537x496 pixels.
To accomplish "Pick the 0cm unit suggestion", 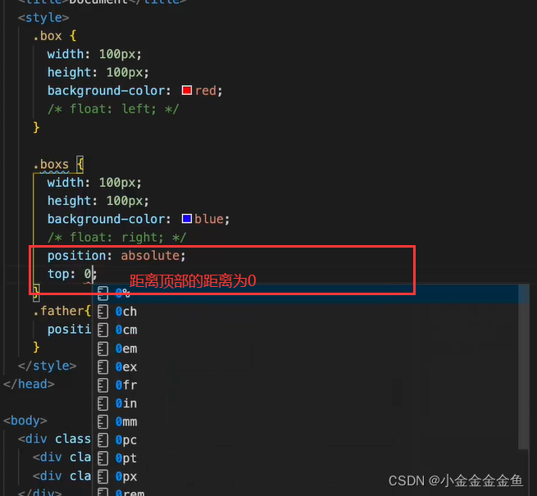I will click(306, 330).
